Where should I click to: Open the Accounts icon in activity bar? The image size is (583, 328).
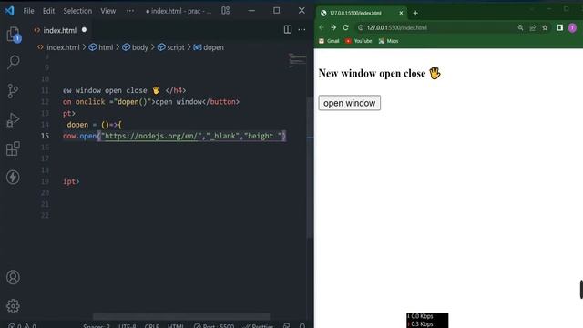[13, 277]
